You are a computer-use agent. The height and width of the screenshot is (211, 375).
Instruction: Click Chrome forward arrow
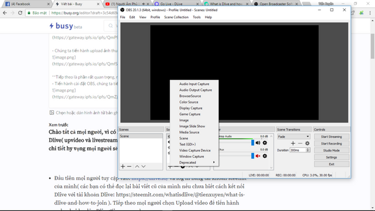point(12,13)
